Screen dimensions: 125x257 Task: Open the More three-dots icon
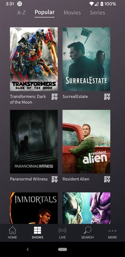click(x=112, y=231)
